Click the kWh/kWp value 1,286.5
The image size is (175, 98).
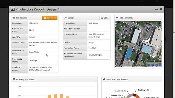[32, 37]
